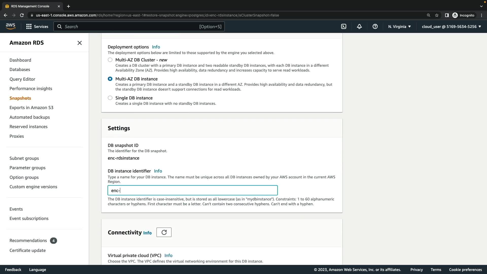The height and width of the screenshot is (274, 487).
Task: Reload the browser page
Action: (22, 15)
